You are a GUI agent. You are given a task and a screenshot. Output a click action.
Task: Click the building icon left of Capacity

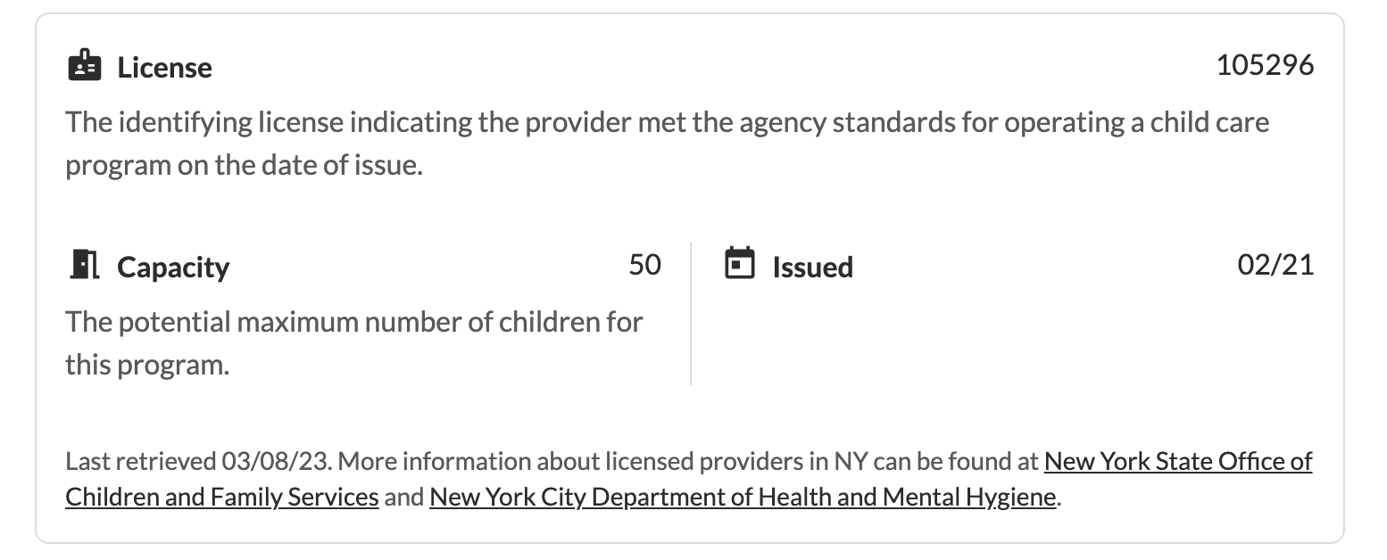tap(83, 265)
